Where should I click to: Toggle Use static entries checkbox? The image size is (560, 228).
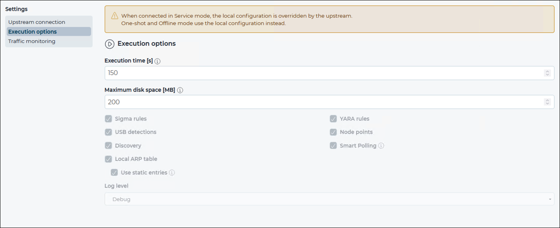114,173
